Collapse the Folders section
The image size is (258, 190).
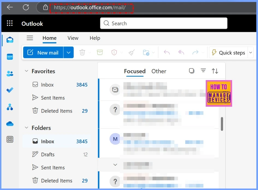[26, 128]
